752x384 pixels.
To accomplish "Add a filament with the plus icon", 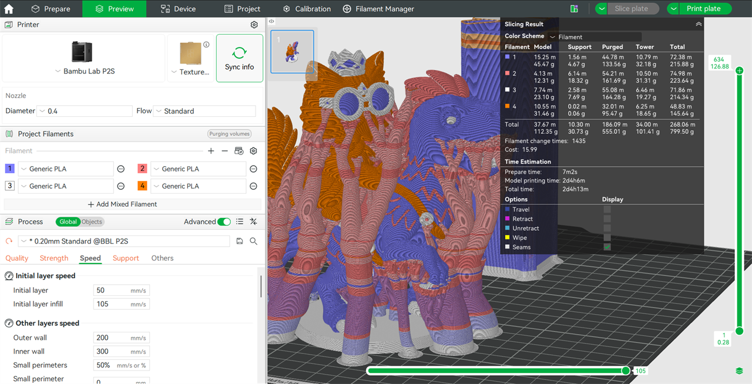I will pyautogui.click(x=211, y=151).
